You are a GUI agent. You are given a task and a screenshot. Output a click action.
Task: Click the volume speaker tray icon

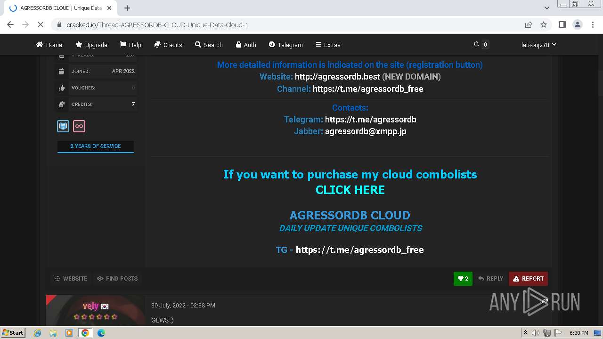point(536,333)
